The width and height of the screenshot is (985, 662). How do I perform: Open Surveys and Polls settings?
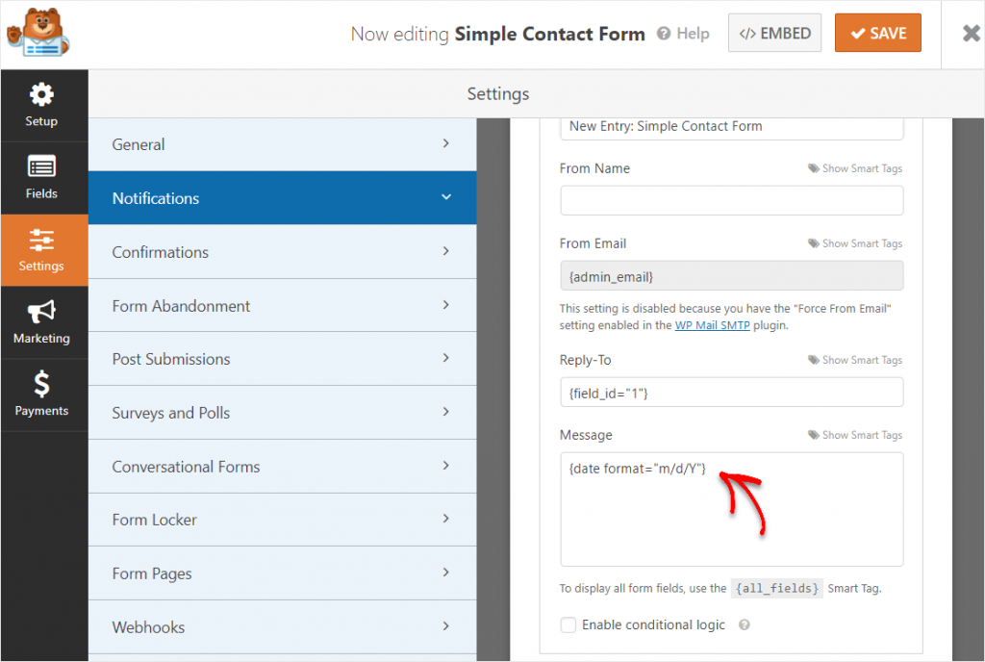click(x=282, y=413)
